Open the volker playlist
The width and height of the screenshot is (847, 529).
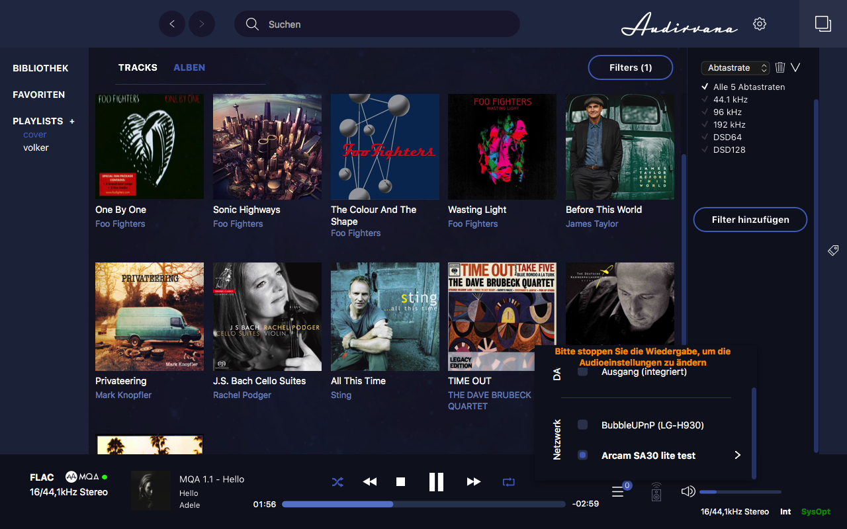(36, 147)
